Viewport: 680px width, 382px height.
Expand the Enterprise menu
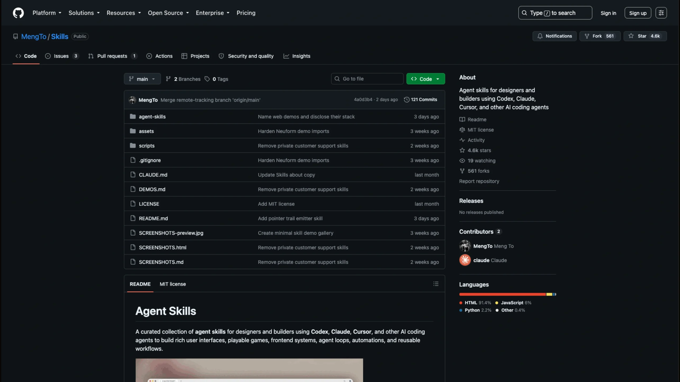[212, 13]
